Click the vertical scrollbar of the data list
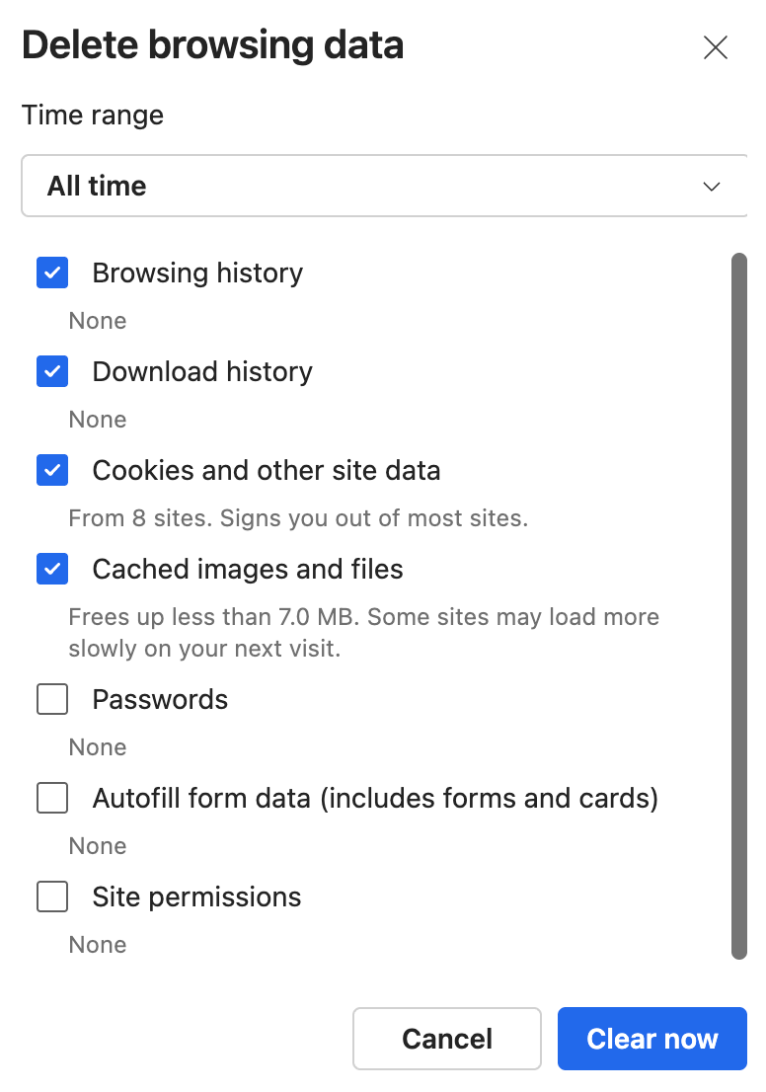The width and height of the screenshot is (766, 1092). [738, 604]
